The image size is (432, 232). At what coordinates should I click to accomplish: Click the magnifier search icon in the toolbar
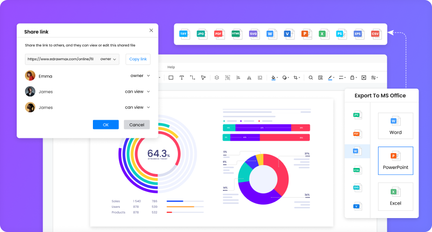[x=311, y=77]
